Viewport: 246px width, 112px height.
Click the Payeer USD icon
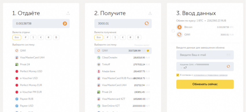tap(17, 106)
